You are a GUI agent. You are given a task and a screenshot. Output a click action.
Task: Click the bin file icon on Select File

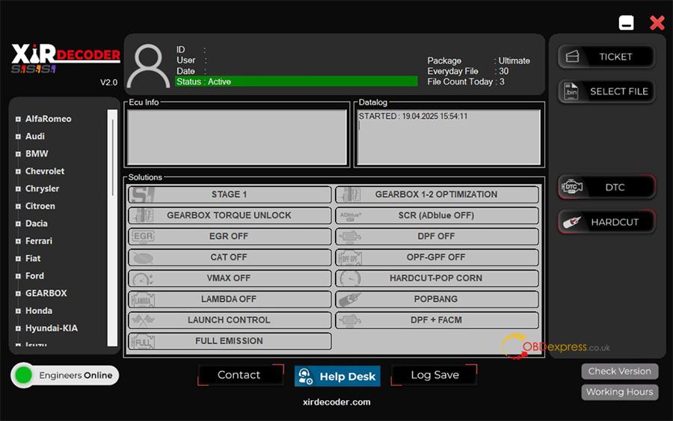point(571,91)
